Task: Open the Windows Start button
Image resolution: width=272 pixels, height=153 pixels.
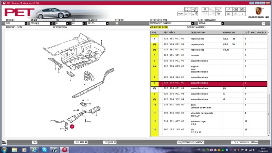Action: (4, 150)
